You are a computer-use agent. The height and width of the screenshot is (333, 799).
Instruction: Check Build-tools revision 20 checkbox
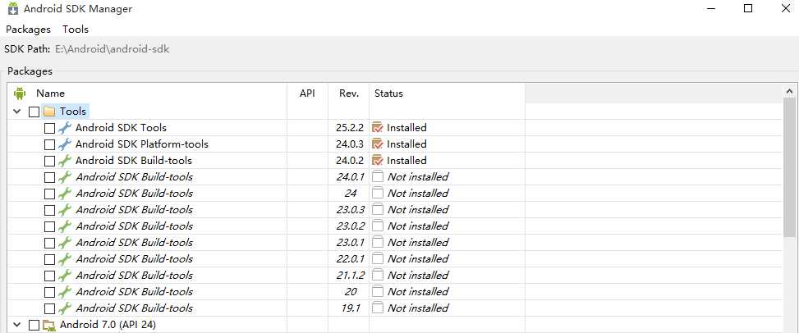[49, 292]
